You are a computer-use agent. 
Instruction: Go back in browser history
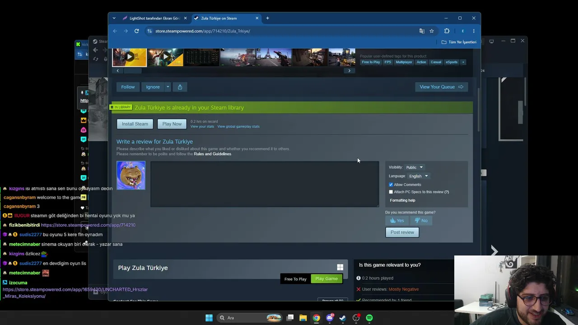[x=115, y=31]
